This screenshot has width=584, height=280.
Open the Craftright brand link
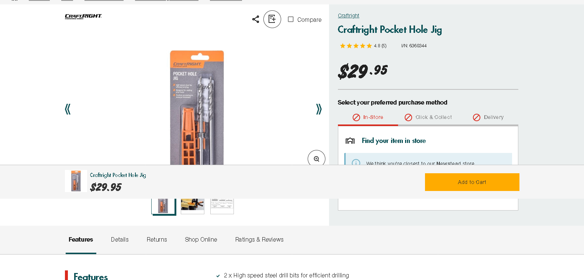[x=348, y=16]
